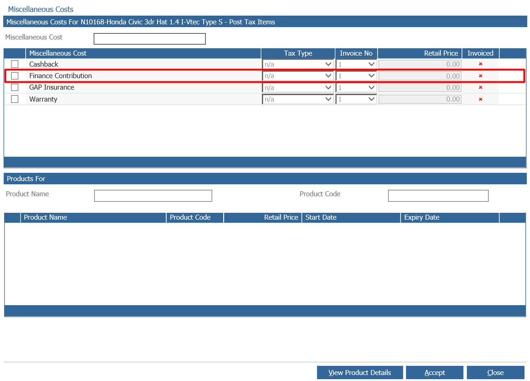This screenshot has height=381, width=530.
Task: Click the Accept button
Action: 434,373
